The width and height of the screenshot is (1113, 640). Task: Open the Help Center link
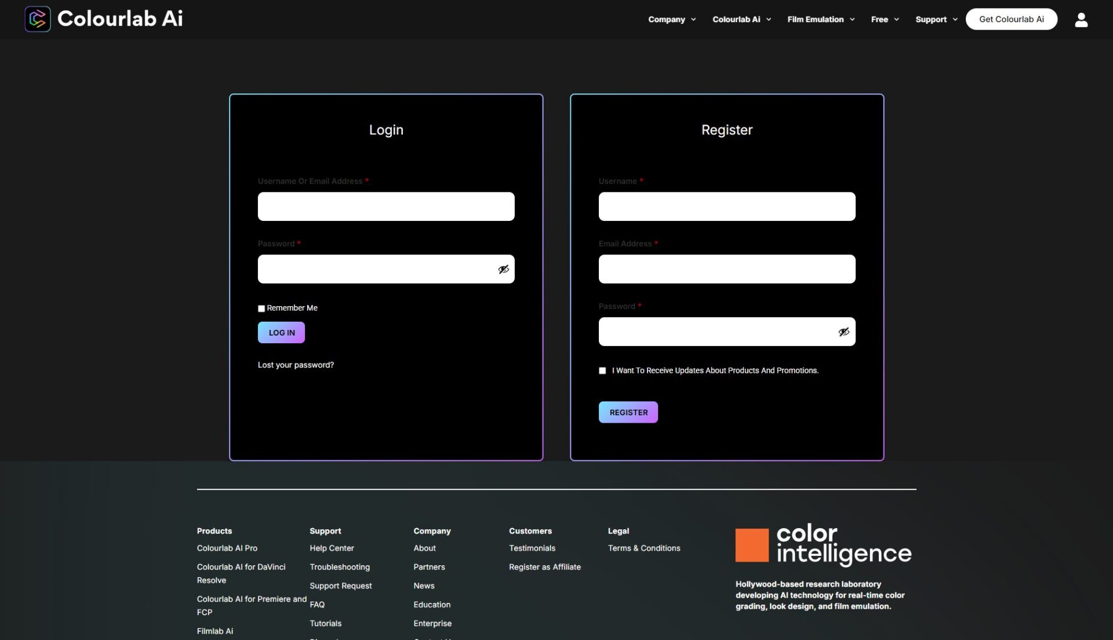pos(332,548)
